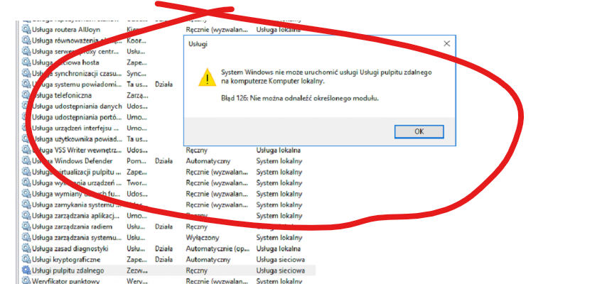This screenshot has height=284, width=602.
Task: Click 'Usługa lokalna' logon of Usługa zasad diagnostyki
Action: [279, 248]
